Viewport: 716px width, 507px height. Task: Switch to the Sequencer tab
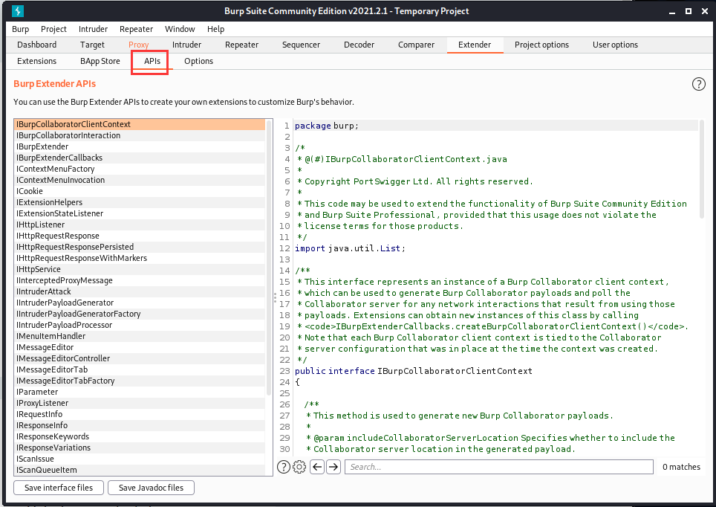click(301, 45)
